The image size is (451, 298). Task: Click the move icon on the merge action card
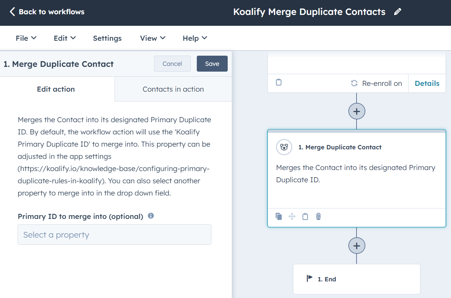click(292, 217)
